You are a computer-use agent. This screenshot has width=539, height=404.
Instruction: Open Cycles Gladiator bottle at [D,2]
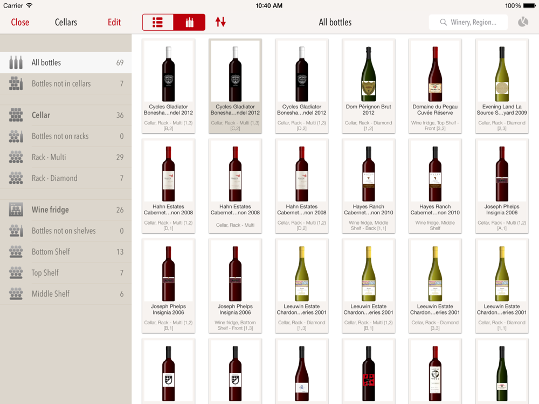pos(302,86)
